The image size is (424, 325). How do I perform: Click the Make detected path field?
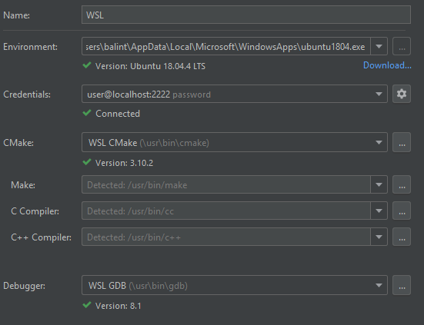(x=226, y=184)
